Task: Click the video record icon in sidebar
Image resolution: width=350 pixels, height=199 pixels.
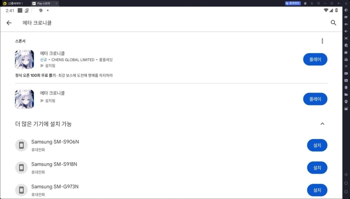Action: pyautogui.click(x=346, y=73)
